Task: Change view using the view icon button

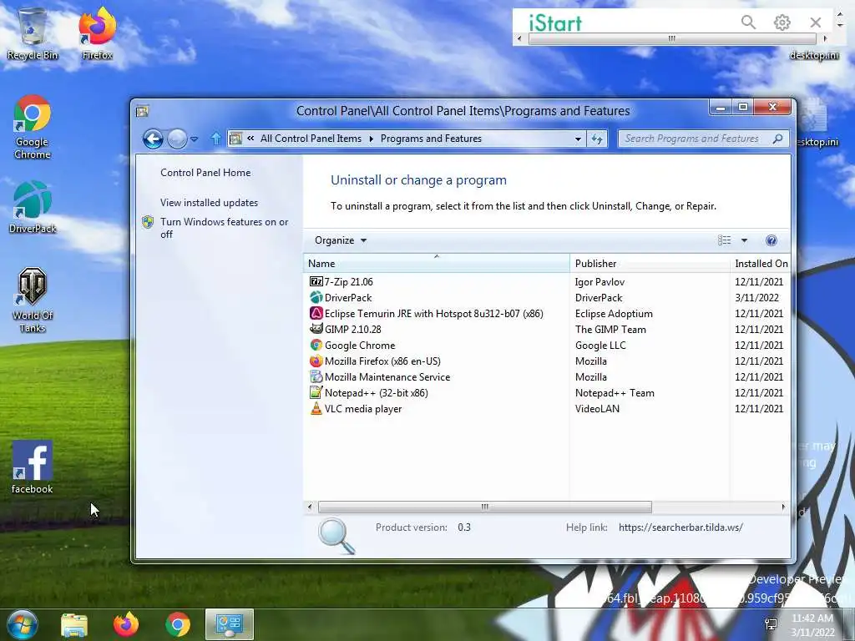Action: click(x=724, y=240)
